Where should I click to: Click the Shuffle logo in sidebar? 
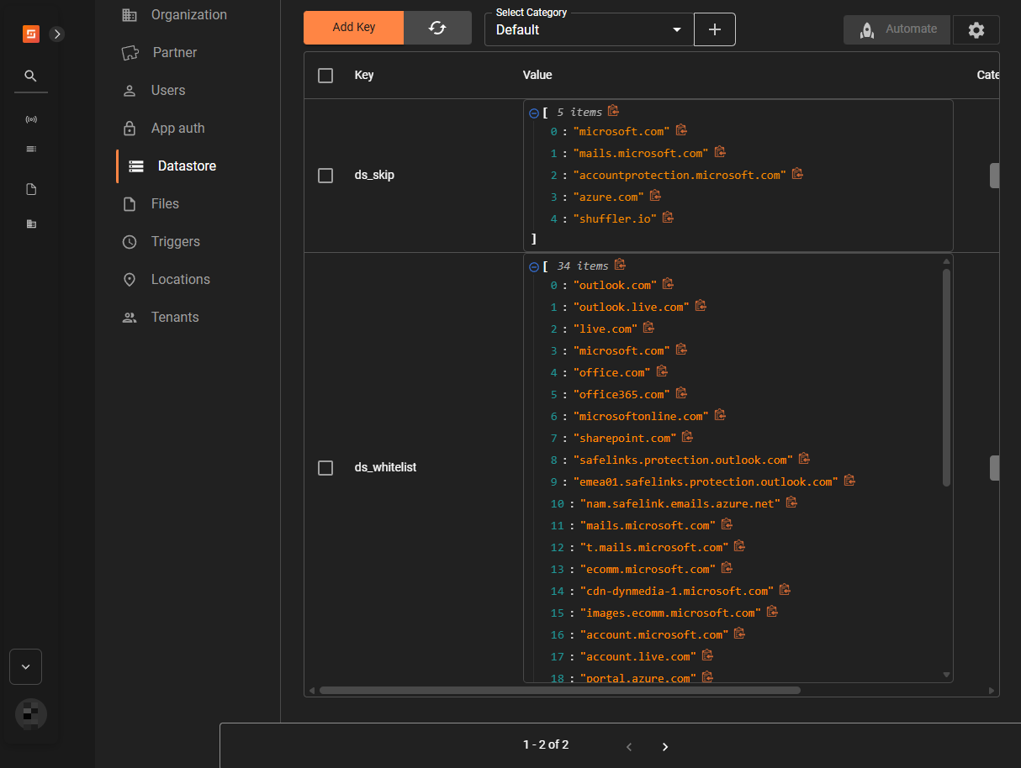(x=31, y=34)
